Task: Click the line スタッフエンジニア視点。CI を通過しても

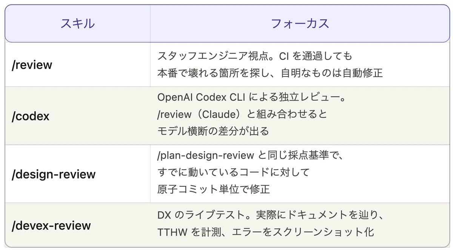Action: [255, 56]
